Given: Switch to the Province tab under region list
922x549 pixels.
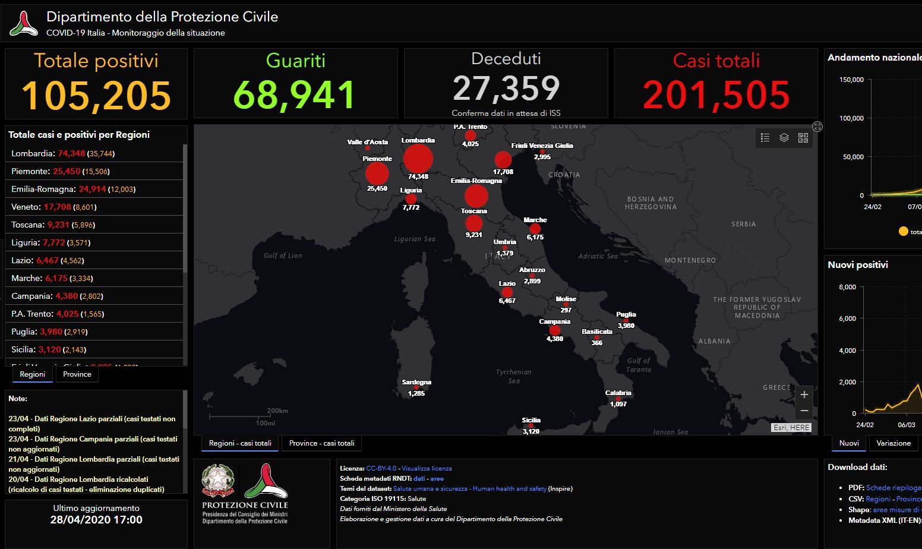Looking at the screenshot, I should 77,374.
